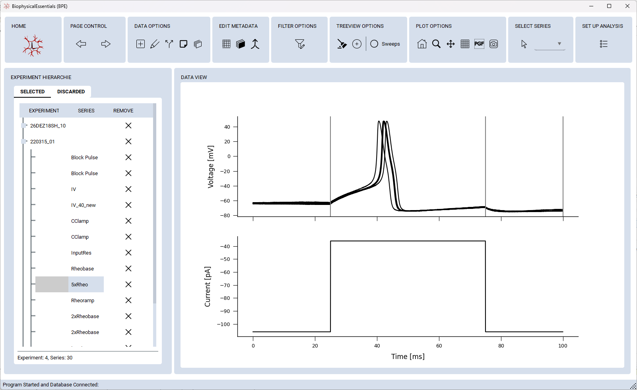
Task: Click the merge arrows icon in Edit Metadata
Action: 255,44
